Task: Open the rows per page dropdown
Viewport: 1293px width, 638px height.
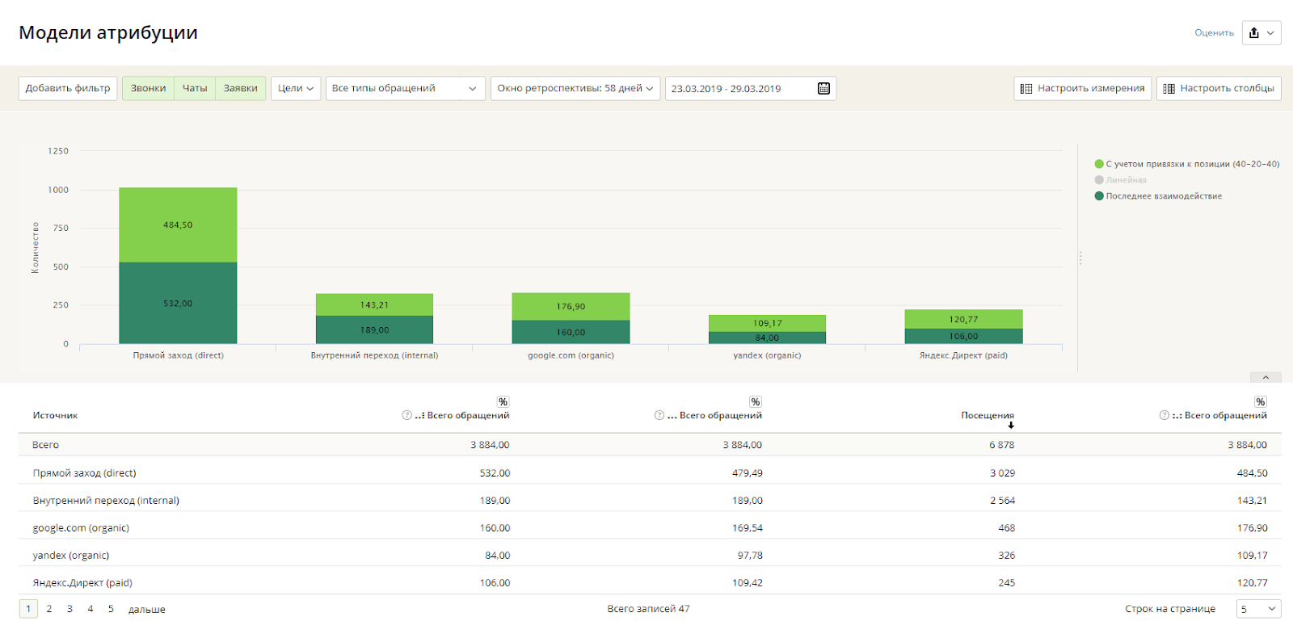Action: pyautogui.click(x=1258, y=609)
